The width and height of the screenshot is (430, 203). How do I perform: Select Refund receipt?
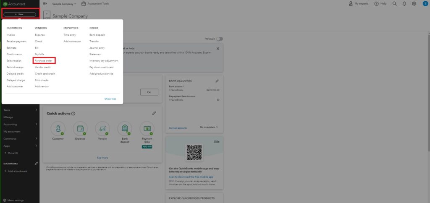pyautogui.click(x=15, y=67)
